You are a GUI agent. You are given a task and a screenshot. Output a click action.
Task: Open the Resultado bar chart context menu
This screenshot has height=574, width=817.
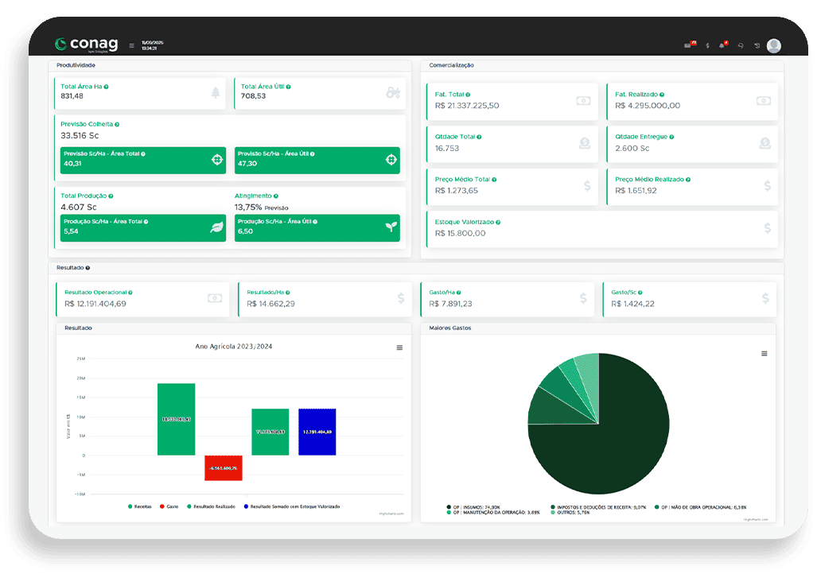point(399,347)
